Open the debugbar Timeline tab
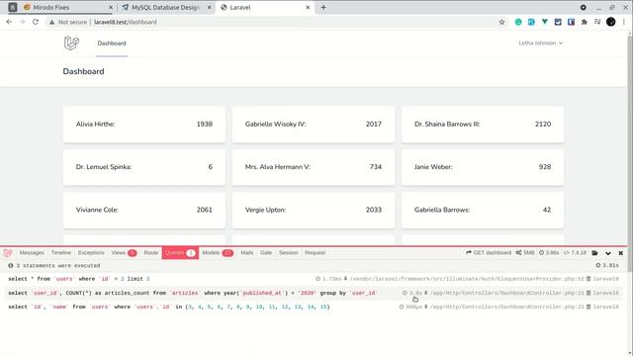Viewport: 633px width, 356px height. 61,253
